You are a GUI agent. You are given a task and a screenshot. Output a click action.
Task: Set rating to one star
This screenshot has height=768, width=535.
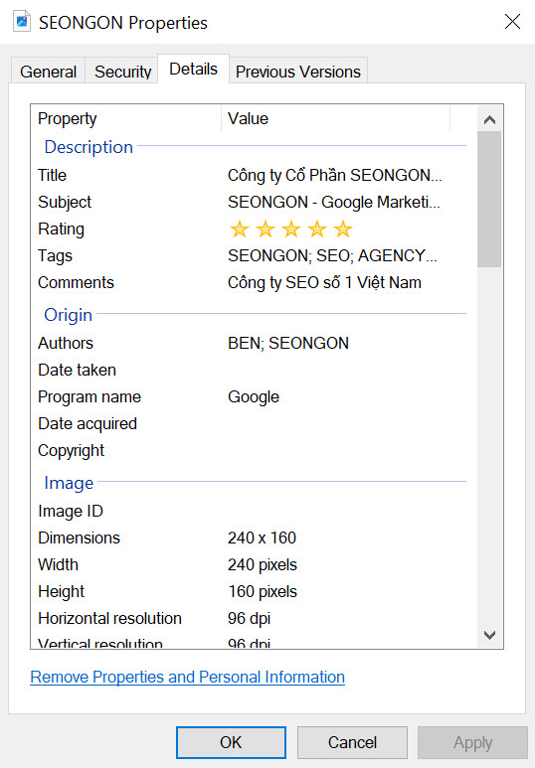[x=240, y=229]
